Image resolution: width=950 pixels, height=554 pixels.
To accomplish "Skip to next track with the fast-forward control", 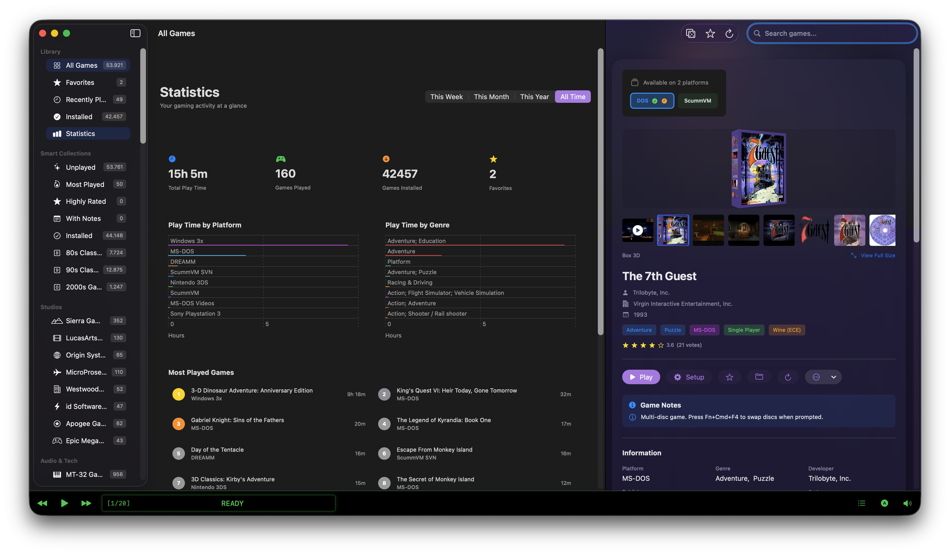I will point(86,503).
